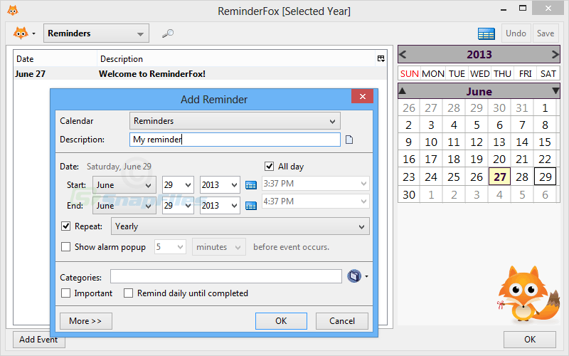Open the End day dropdown

coord(178,206)
